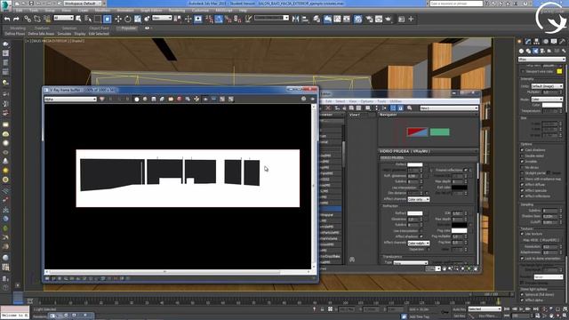Toggle the Cast shadows checkbox
This screenshot has height=320, width=569.
(523, 150)
